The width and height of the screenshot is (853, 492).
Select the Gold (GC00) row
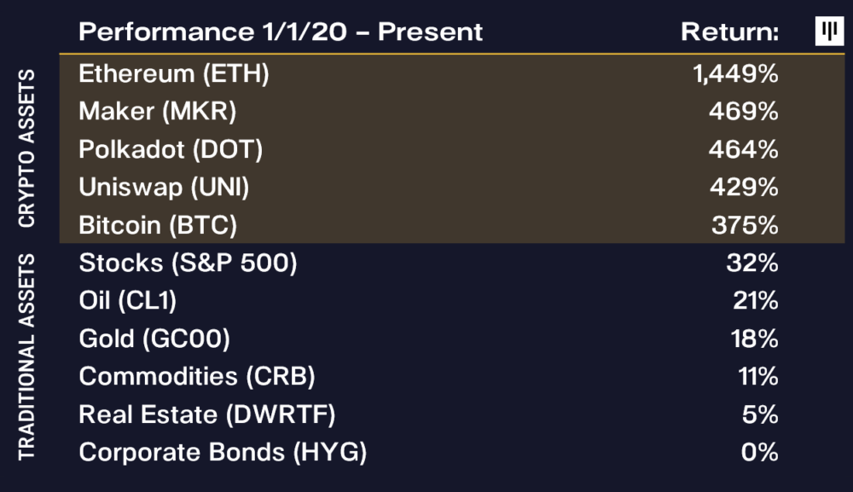coord(451,339)
